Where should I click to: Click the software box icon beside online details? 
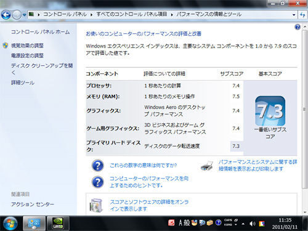coord(96,205)
